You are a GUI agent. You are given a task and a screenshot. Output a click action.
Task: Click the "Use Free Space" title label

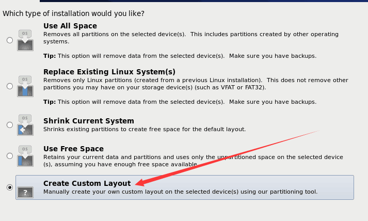[x=73, y=149]
